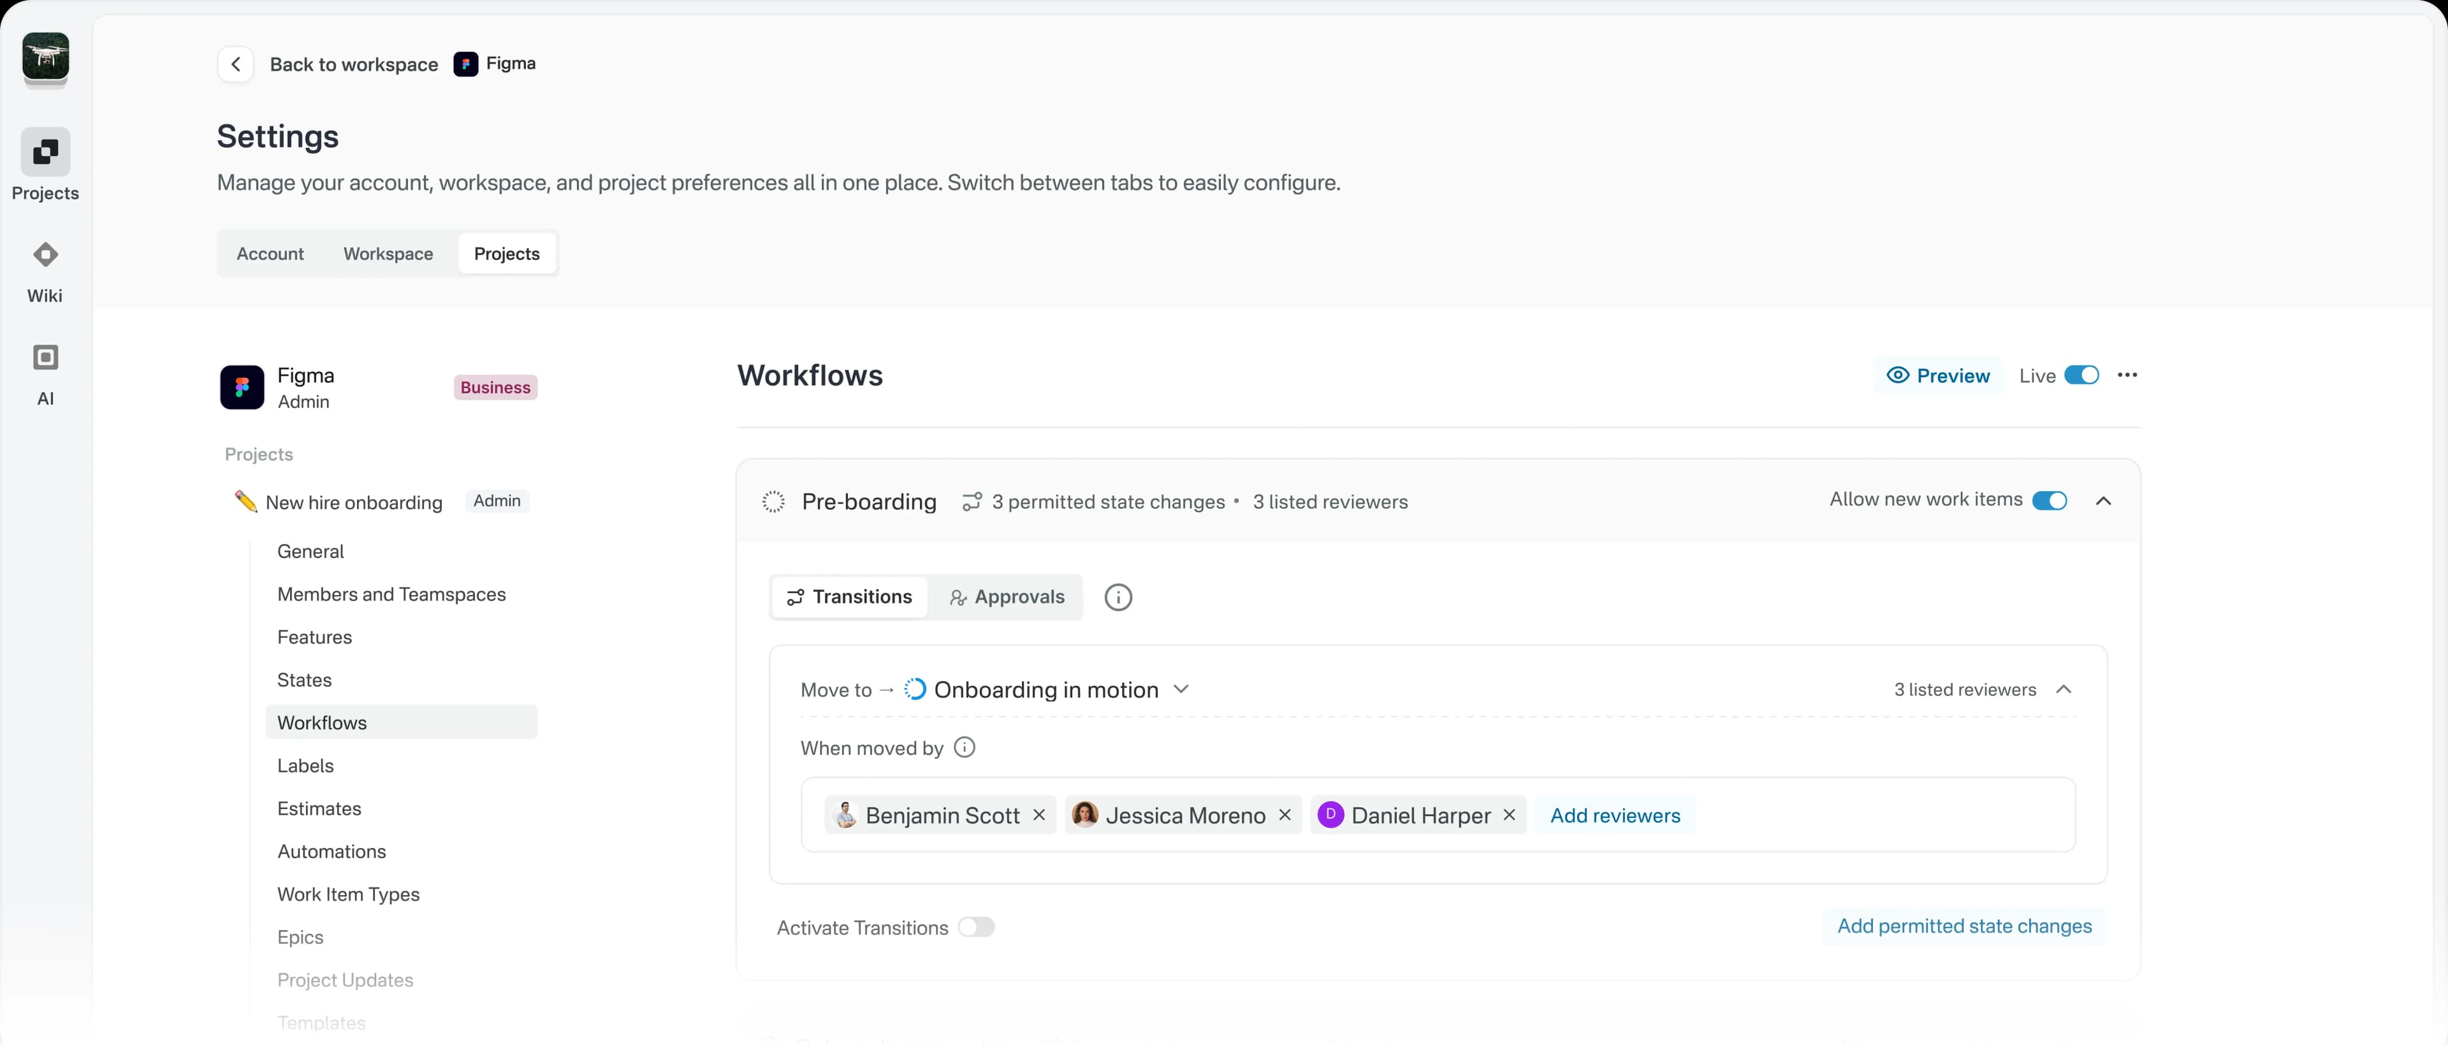This screenshot has width=2448, height=1048.
Task: Toggle the Live switch off
Action: point(2081,375)
